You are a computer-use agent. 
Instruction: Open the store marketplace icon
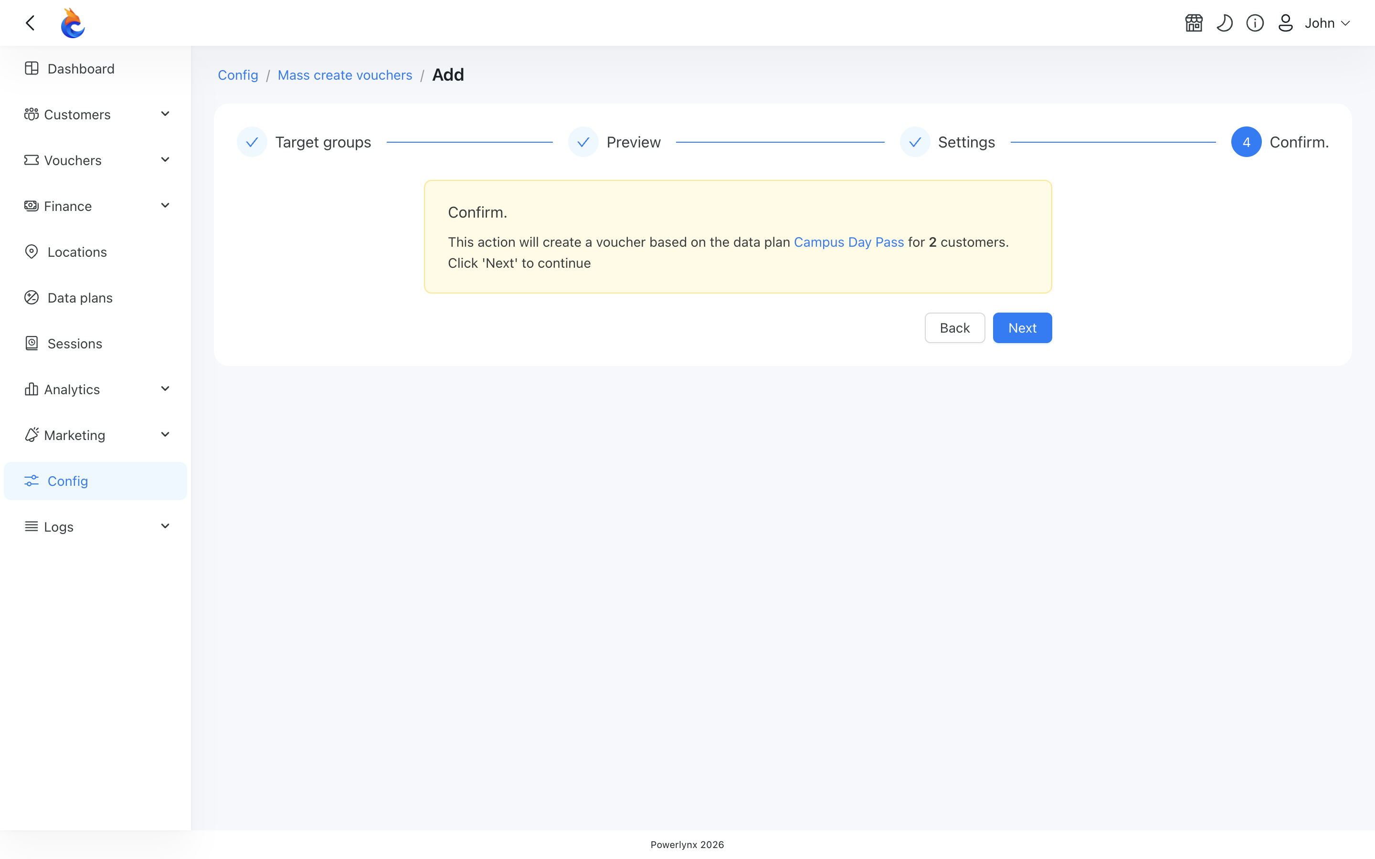[x=1194, y=23]
